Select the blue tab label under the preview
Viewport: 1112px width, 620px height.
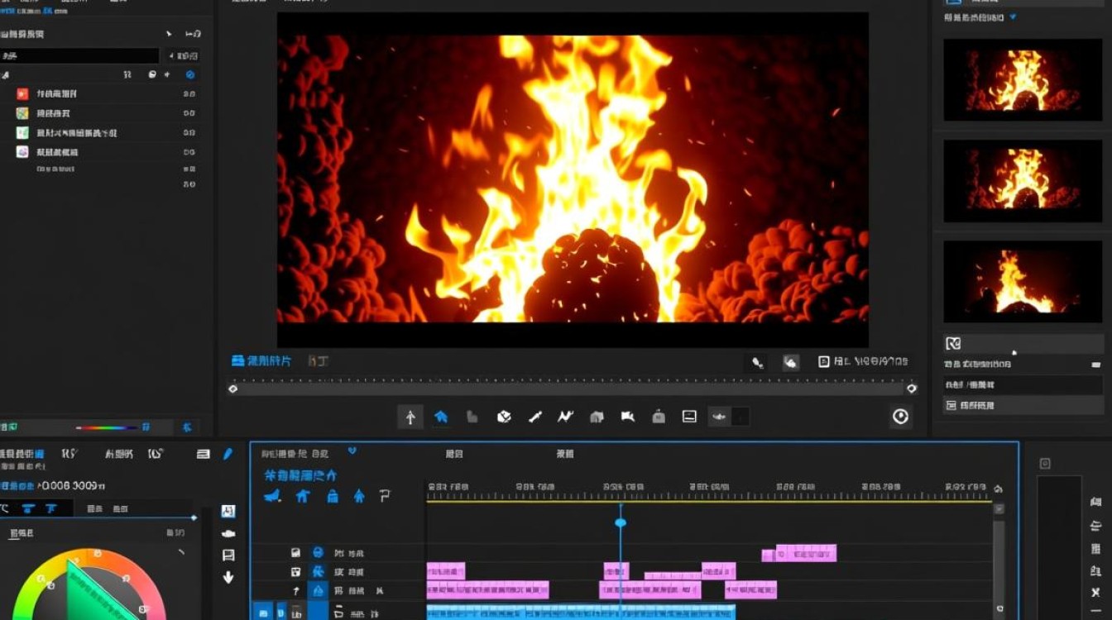coord(261,361)
